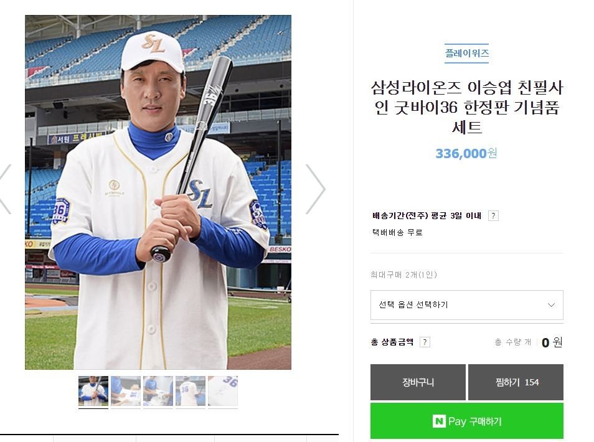Click the 삼성라이온즈 이승엽 product title
Screen dimensions: 594x442
click(x=466, y=108)
